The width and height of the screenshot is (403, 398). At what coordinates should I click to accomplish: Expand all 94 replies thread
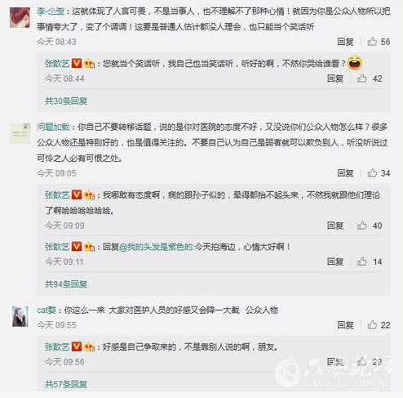(x=66, y=284)
